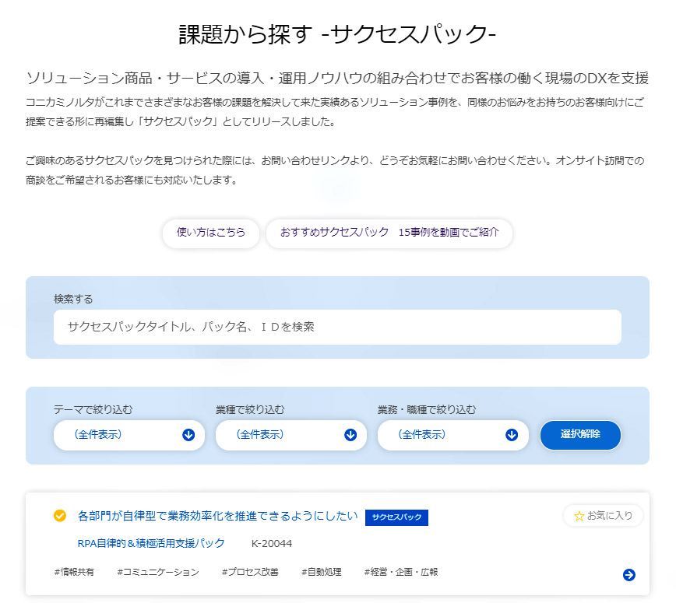This screenshot has width=676, height=603.
Task: Click the orange checkmark icon beside the pack title
Action: [58, 514]
